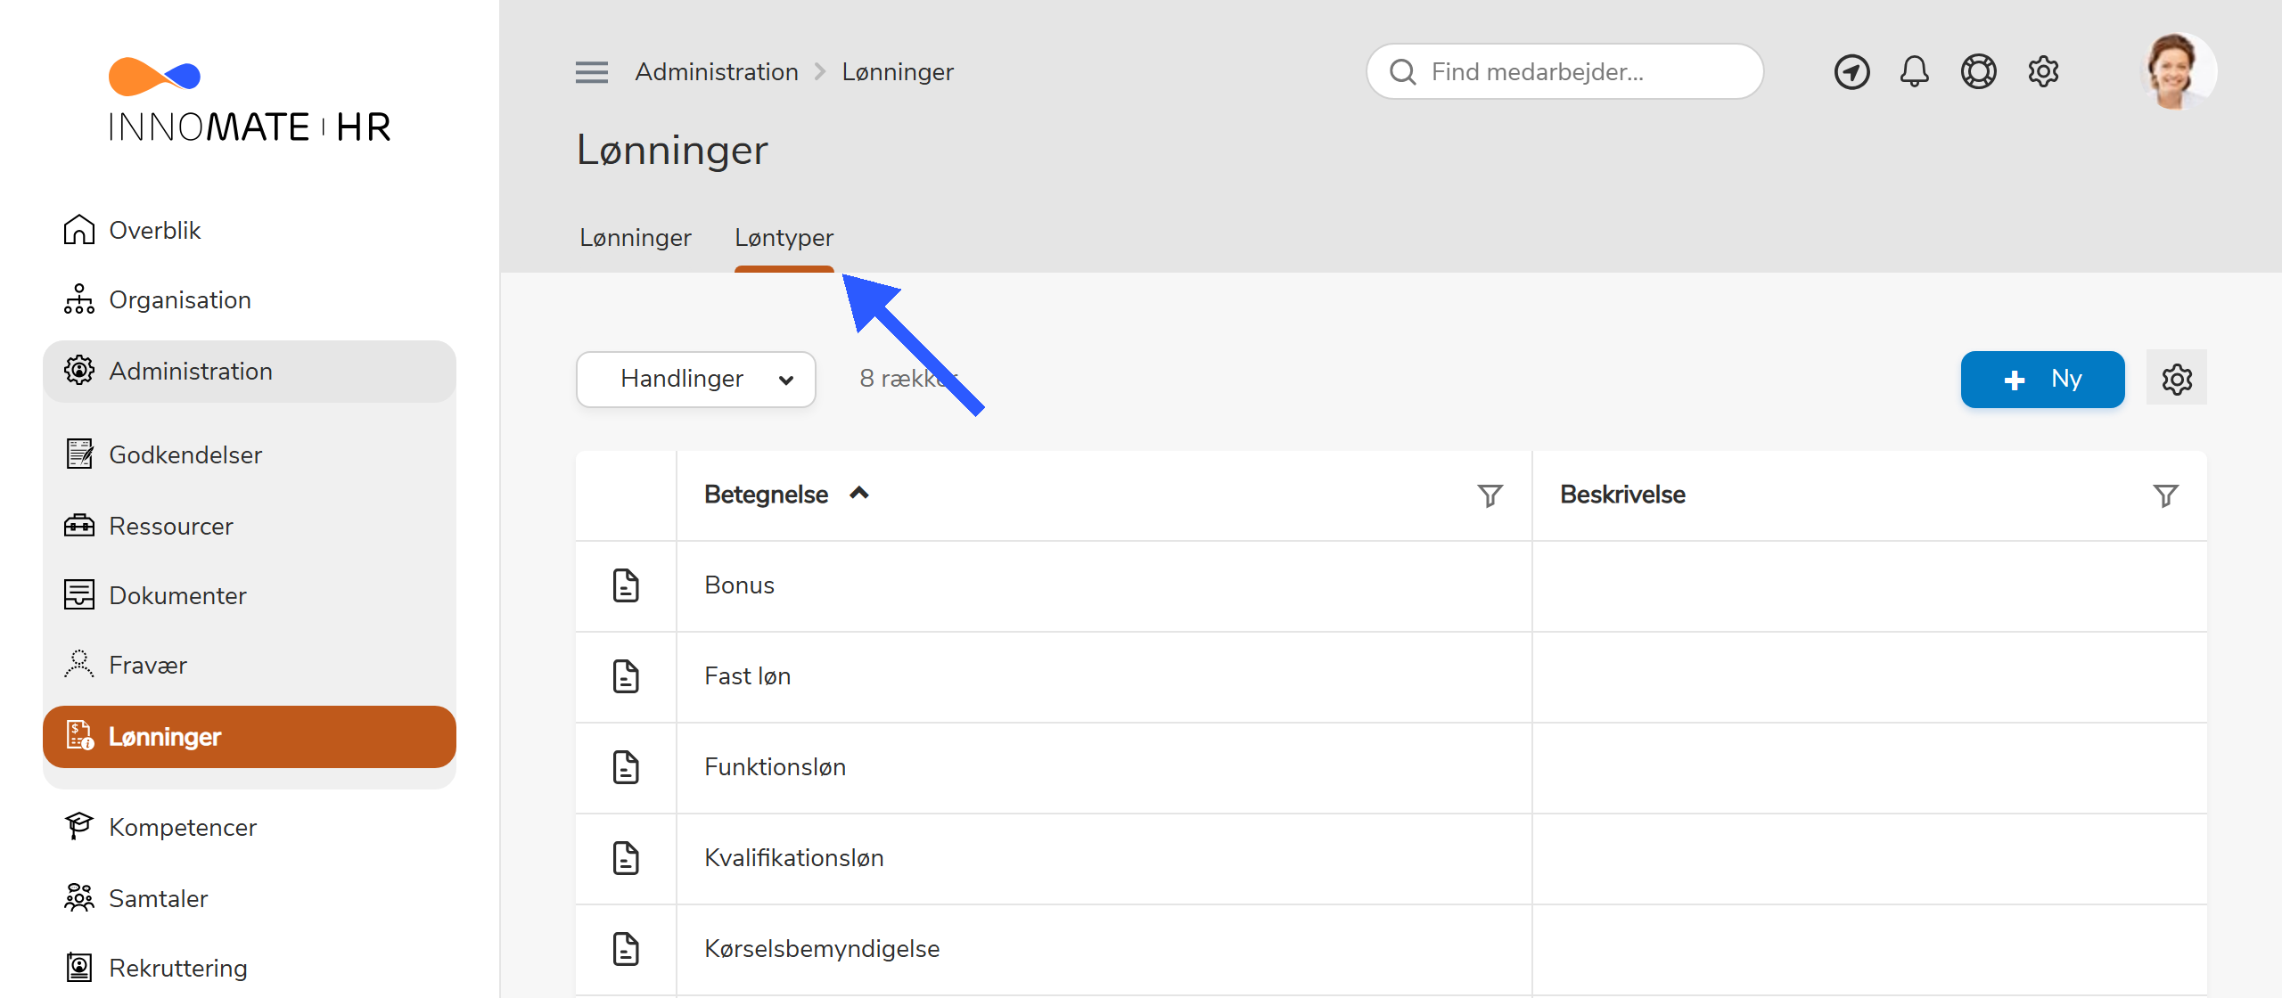Expand the Handlinger dropdown
The height and width of the screenshot is (998, 2282).
[695, 379]
